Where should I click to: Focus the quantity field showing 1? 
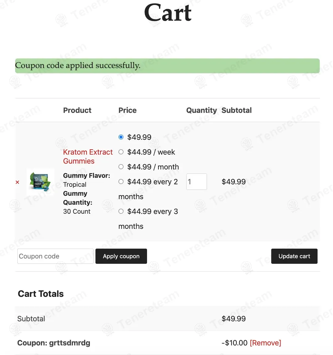[x=196, y=182]
